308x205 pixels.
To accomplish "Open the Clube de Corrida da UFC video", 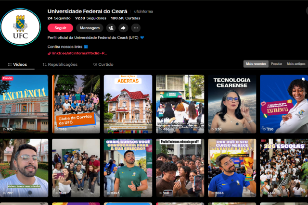I will pos(76,104).
